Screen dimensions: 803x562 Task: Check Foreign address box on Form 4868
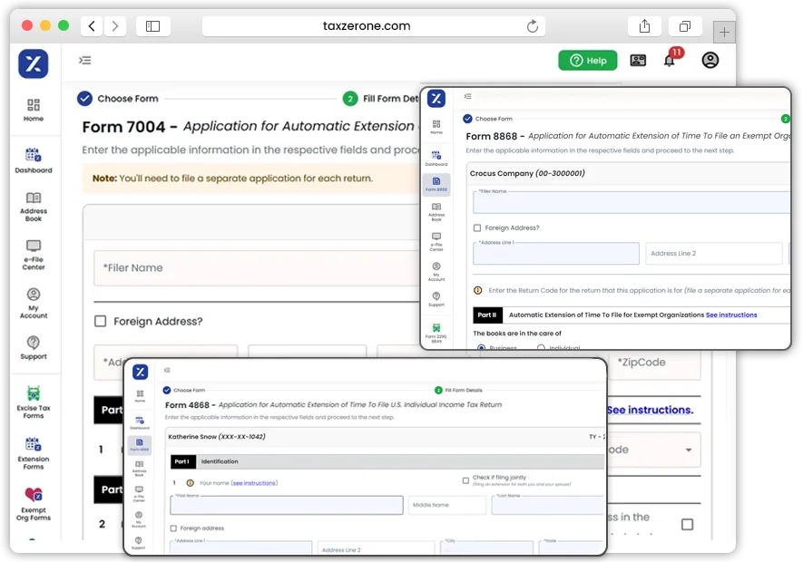[x=173, y=528]
